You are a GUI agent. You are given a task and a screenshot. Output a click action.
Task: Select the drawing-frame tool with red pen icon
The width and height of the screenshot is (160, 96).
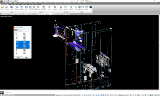pyautogui.click(x=17, y=7)
